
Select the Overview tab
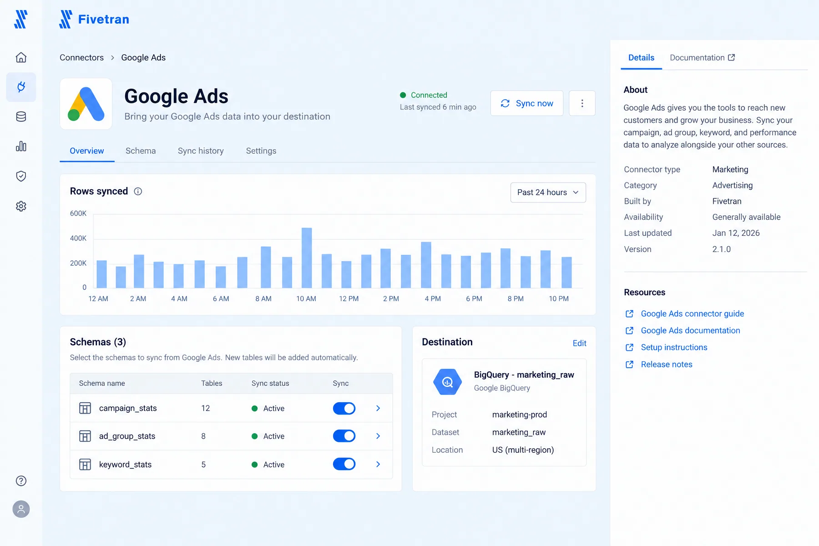(x=87, y=151)
